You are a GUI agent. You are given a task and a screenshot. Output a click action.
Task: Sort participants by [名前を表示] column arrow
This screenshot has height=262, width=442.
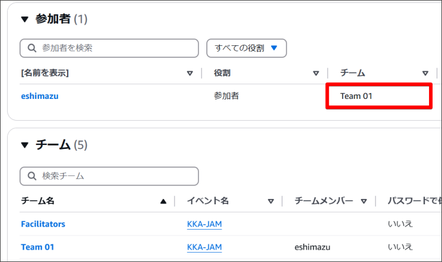(x=189, y=74)
